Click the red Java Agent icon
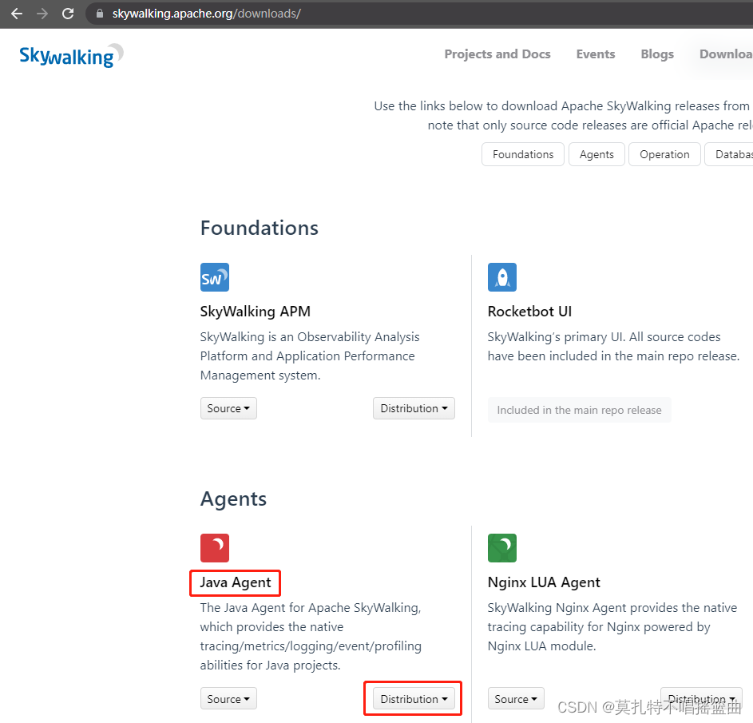This screenshot has height=723, width=753. 215,548
